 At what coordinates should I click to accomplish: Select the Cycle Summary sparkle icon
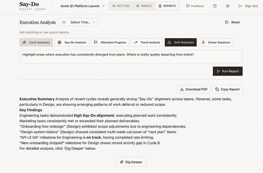[24, 42]
